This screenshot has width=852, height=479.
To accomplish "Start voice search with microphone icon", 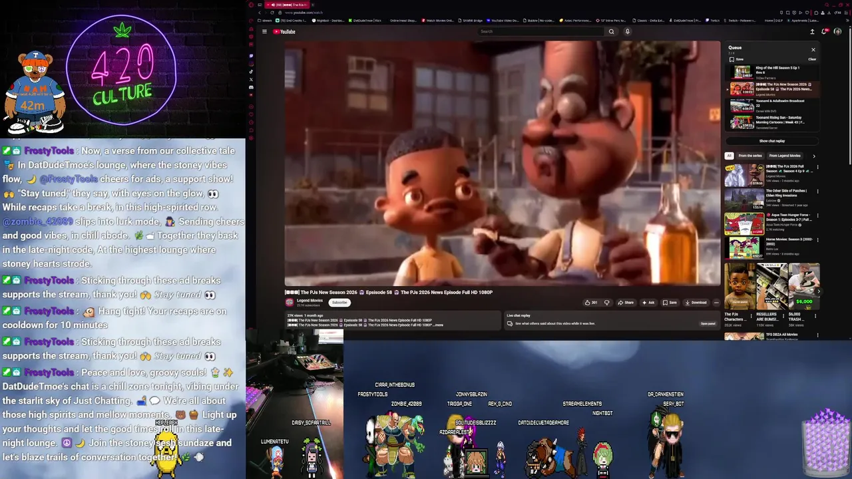I will [x=627, y=31].
